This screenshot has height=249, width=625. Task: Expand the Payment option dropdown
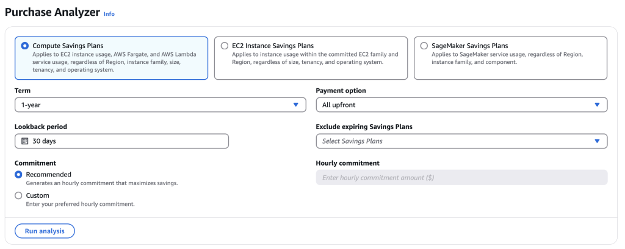tap(461, 105)
